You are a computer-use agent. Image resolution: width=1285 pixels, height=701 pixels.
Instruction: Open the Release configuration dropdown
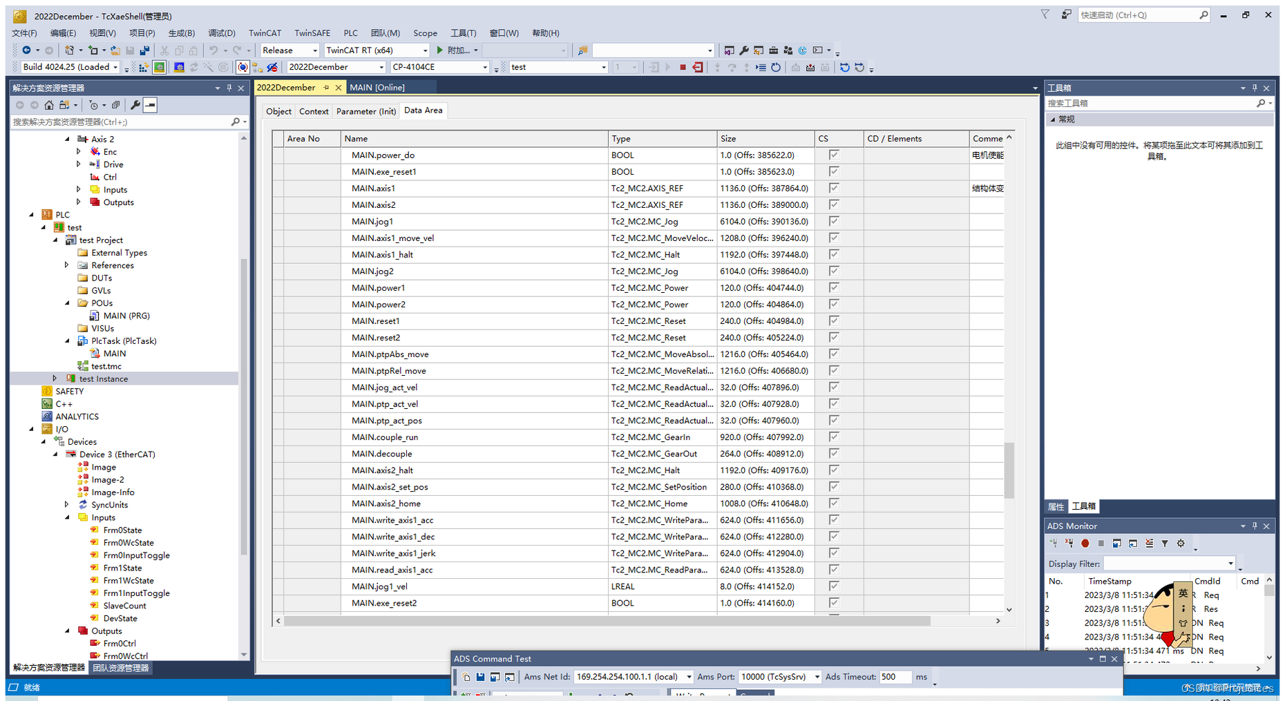point(314,50)
